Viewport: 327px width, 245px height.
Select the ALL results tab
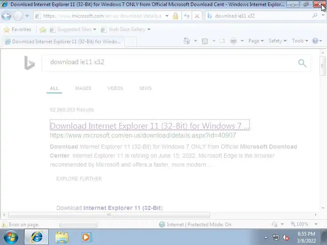coord(54,88)
